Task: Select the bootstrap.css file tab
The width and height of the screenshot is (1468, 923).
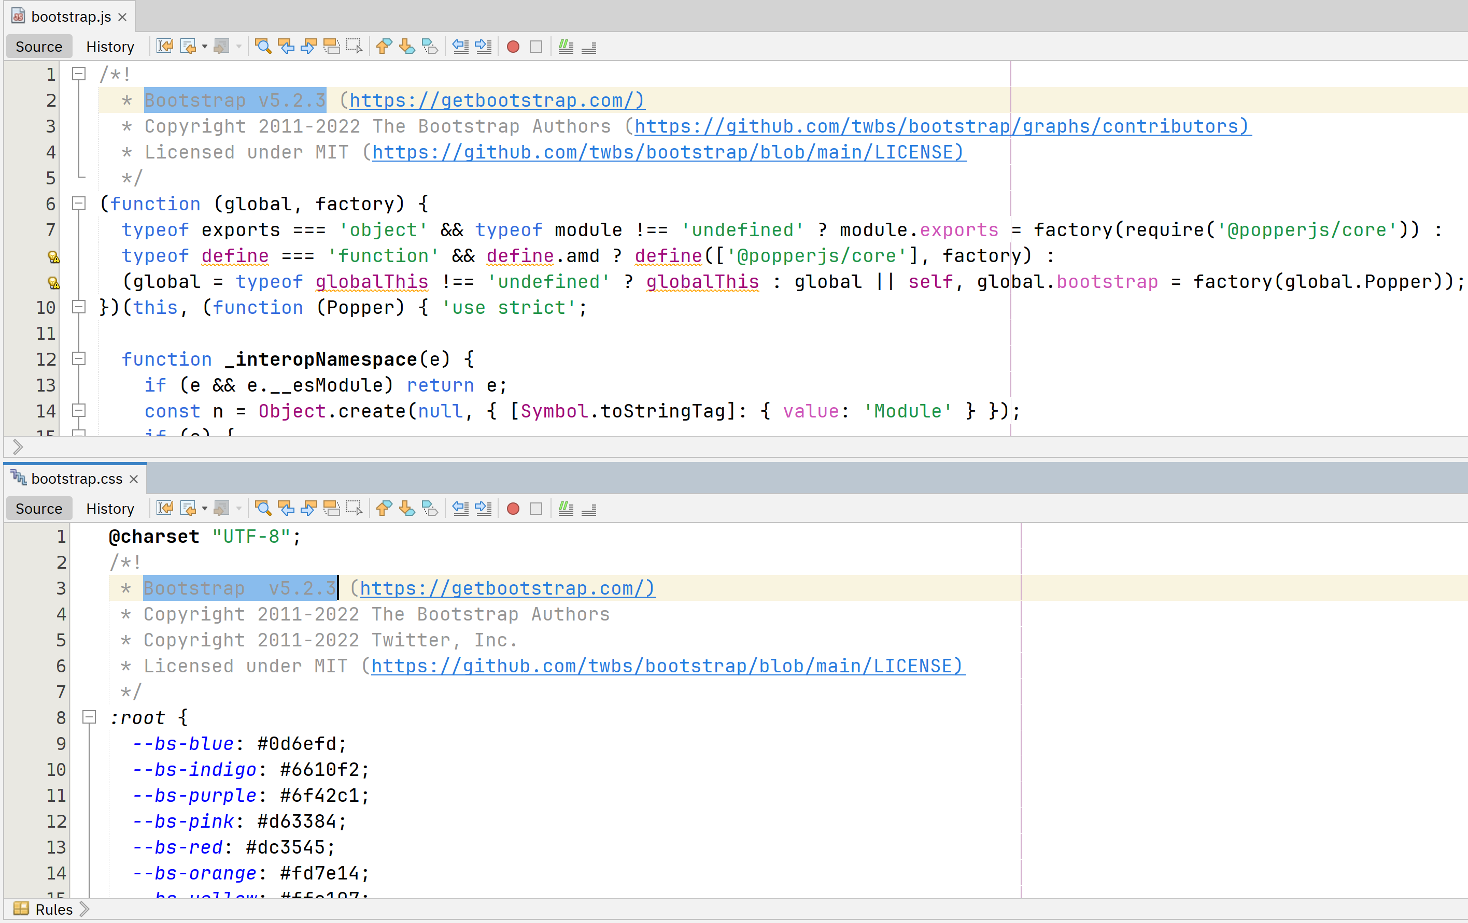Action: [76, 479]
